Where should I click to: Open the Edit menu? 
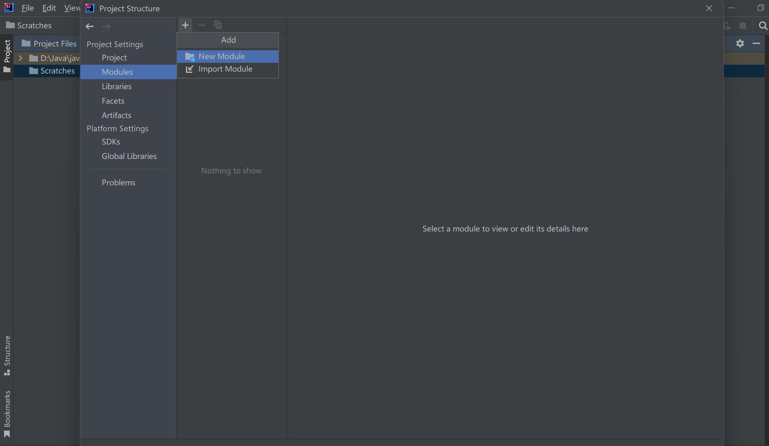[49, 8]
